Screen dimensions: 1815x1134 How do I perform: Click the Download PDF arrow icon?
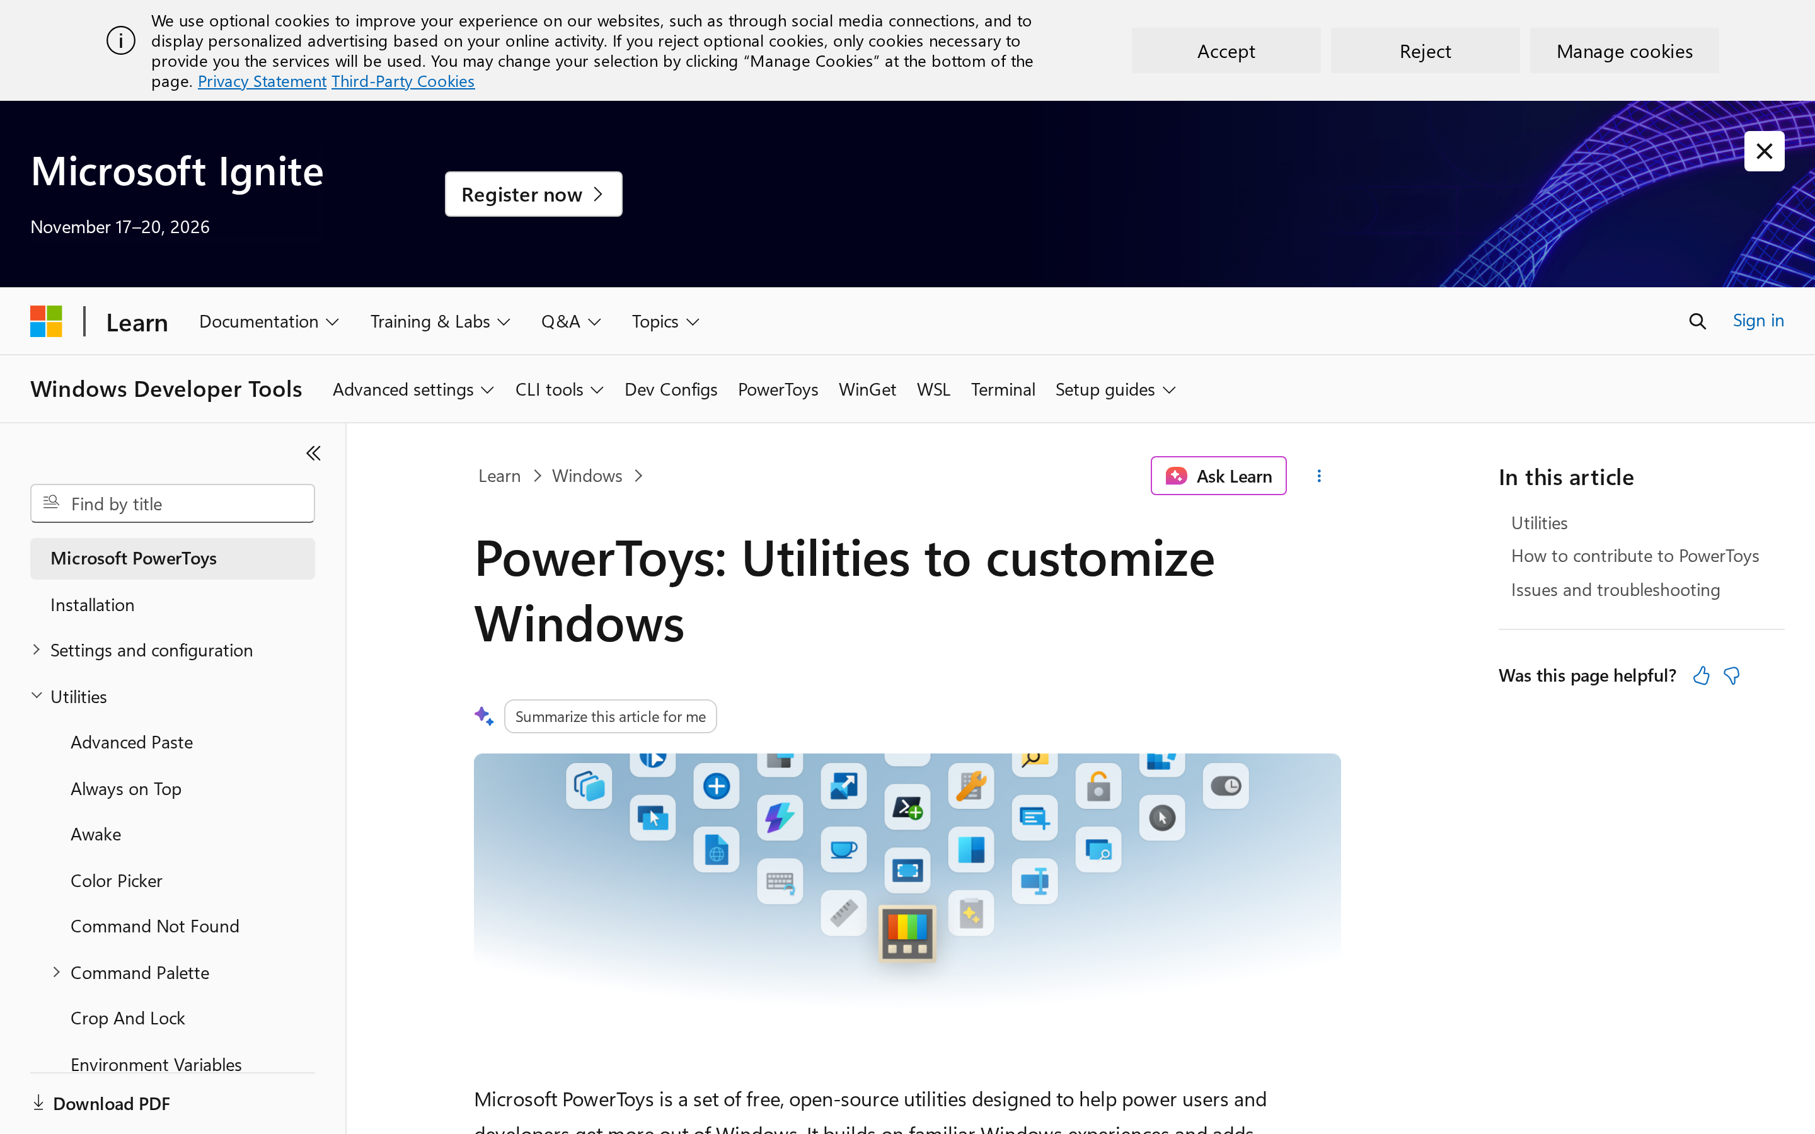tap(38, 1102)
